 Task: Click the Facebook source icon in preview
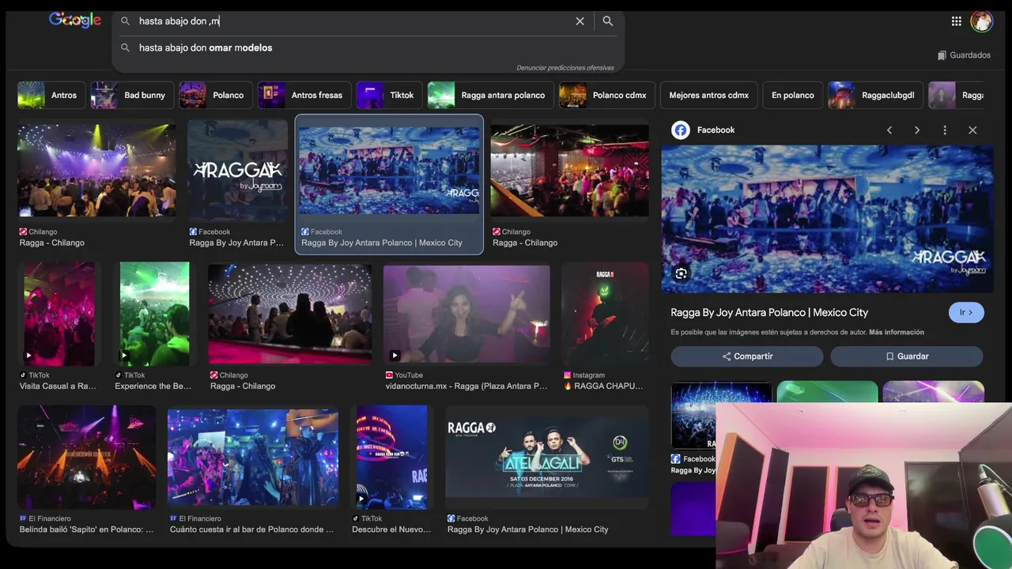pos(681,130)
